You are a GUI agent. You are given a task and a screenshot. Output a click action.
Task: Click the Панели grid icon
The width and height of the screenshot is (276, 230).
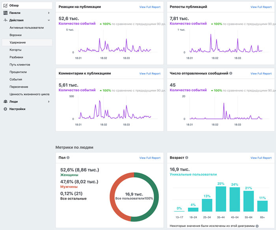point(6,13)
